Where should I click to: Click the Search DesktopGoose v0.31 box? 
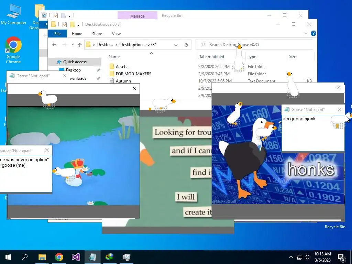pos(254,45)
